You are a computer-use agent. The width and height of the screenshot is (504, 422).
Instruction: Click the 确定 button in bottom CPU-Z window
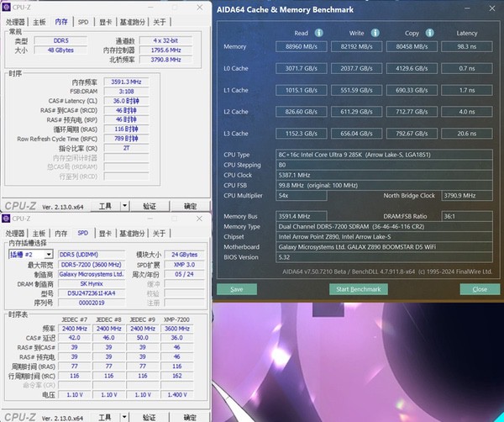(x=190, y=417)
